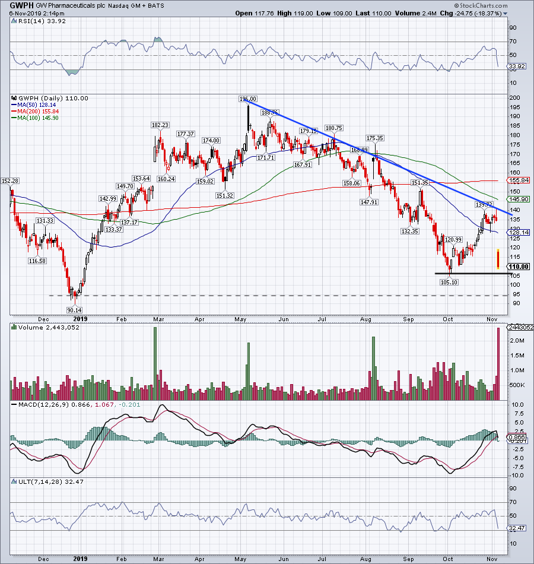Click the RSI(14) 33.92 panel label
This screenshot has height=564, width=534.
click(x=42, y=21)
